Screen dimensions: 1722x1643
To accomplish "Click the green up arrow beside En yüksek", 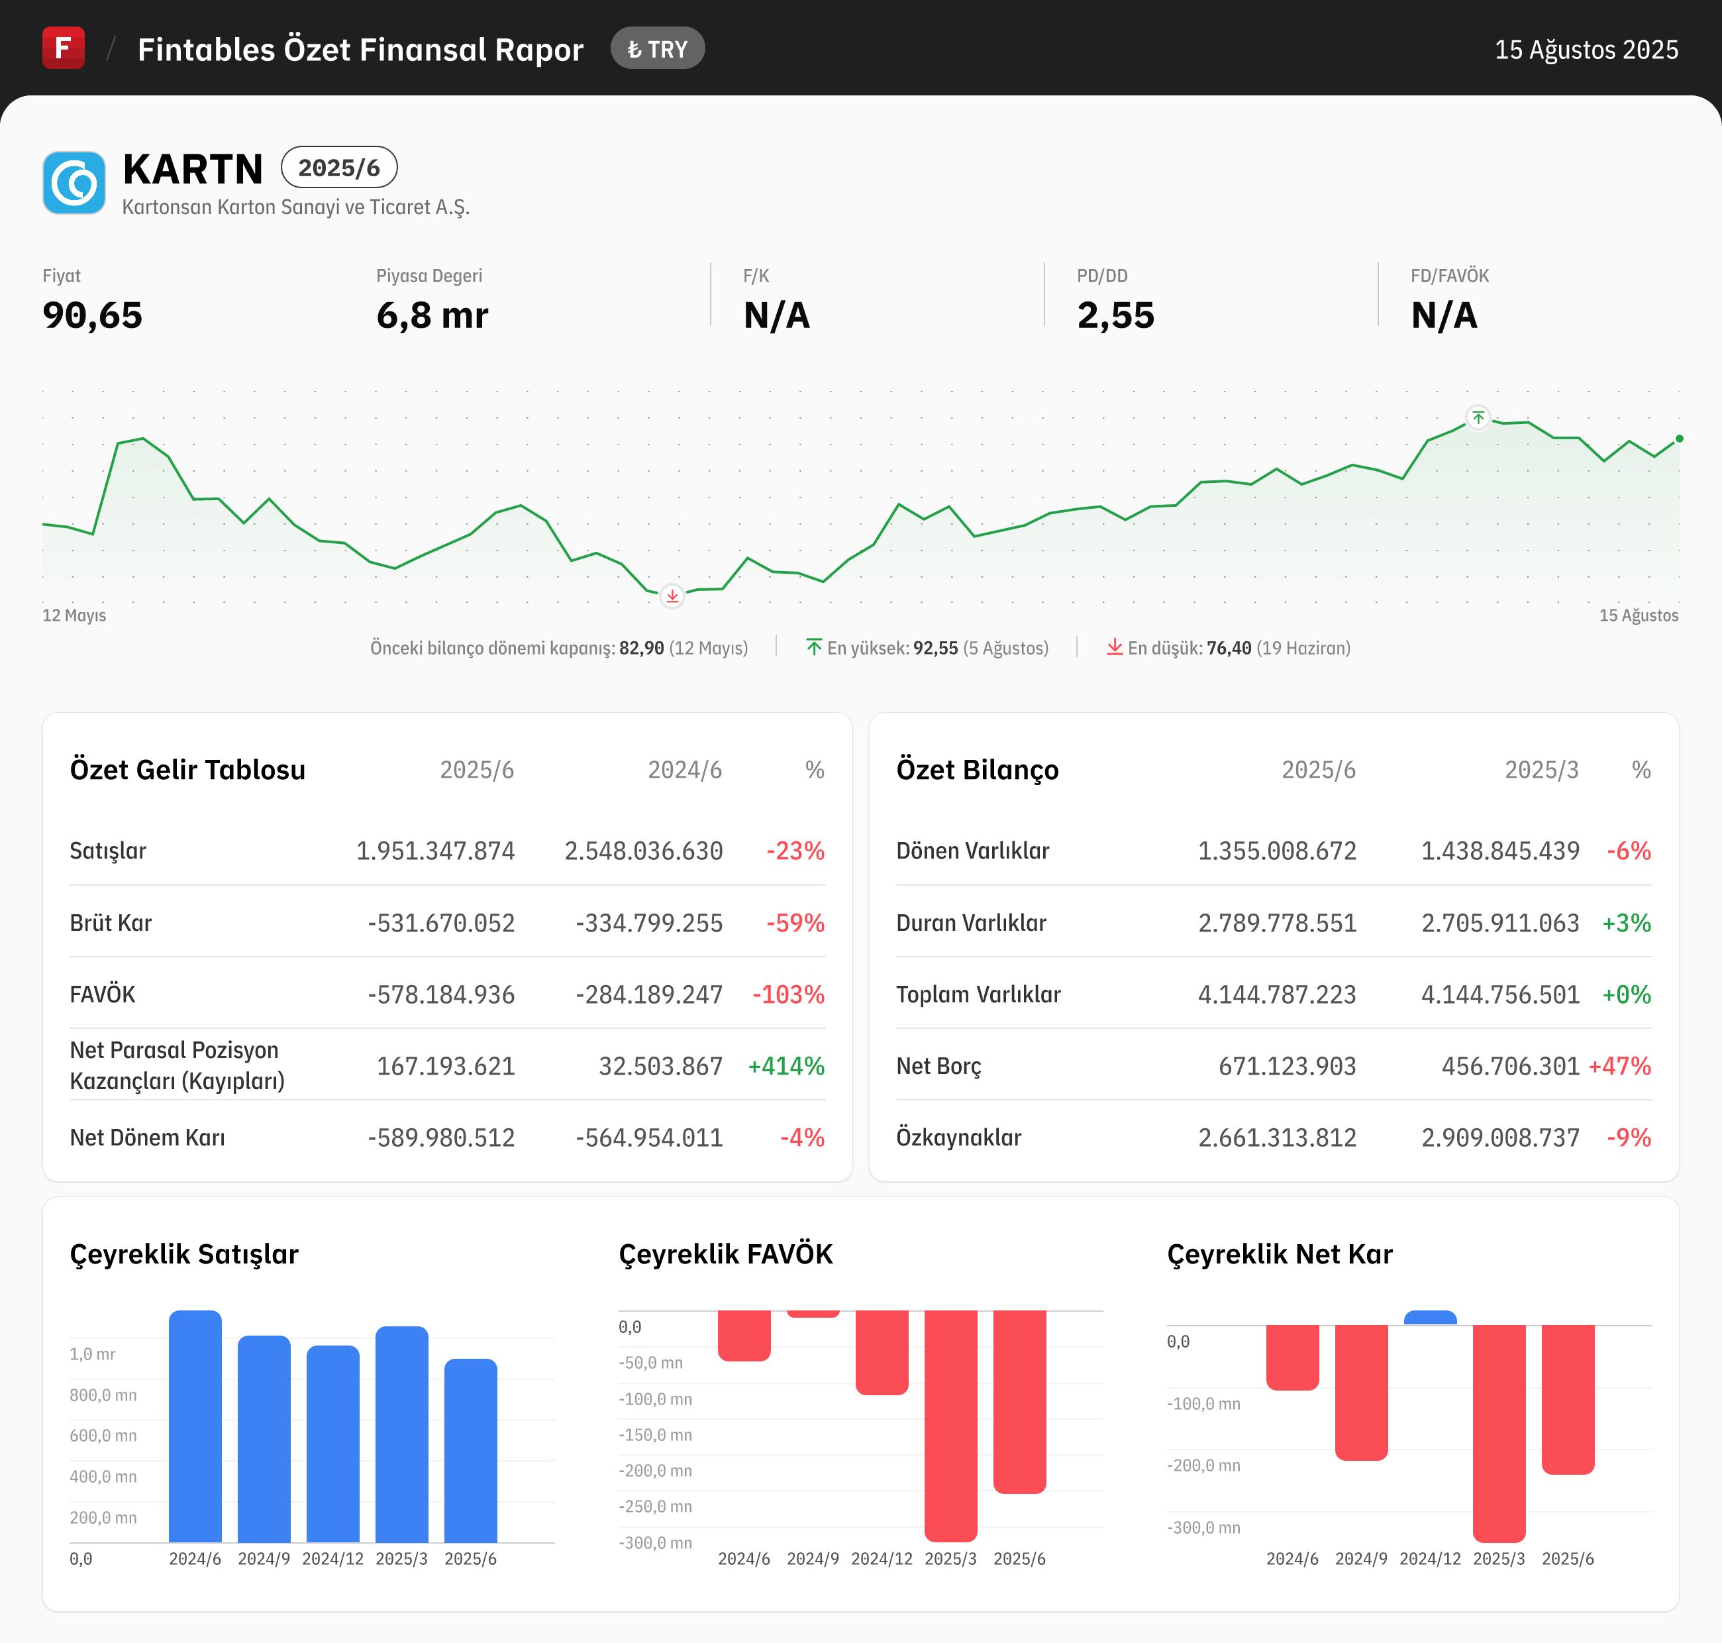I will (813, 647).
